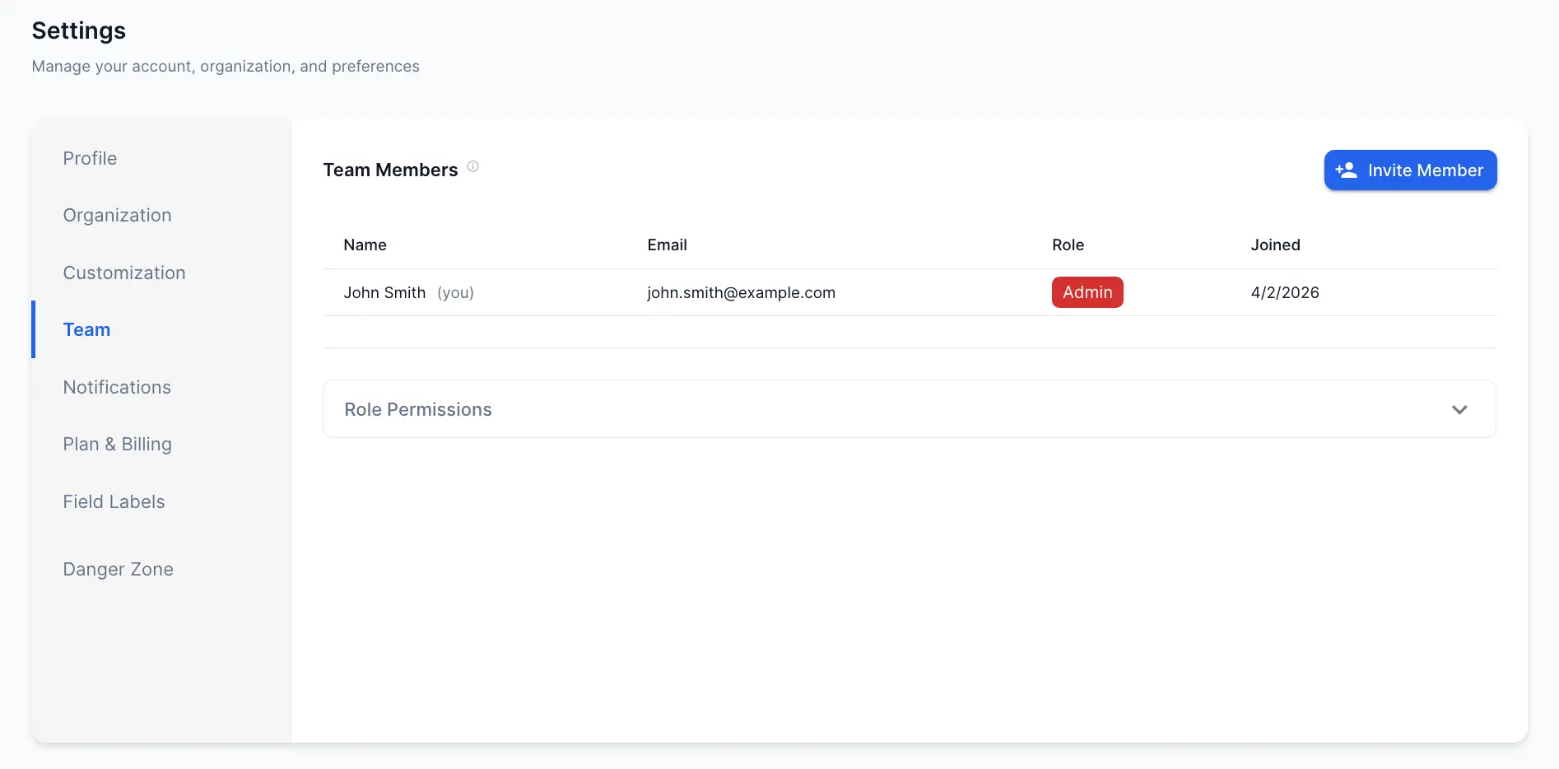Click the Invite Member person-plus icon
The width and height of the screenshot is (1559, 769).
point(1347,170)
